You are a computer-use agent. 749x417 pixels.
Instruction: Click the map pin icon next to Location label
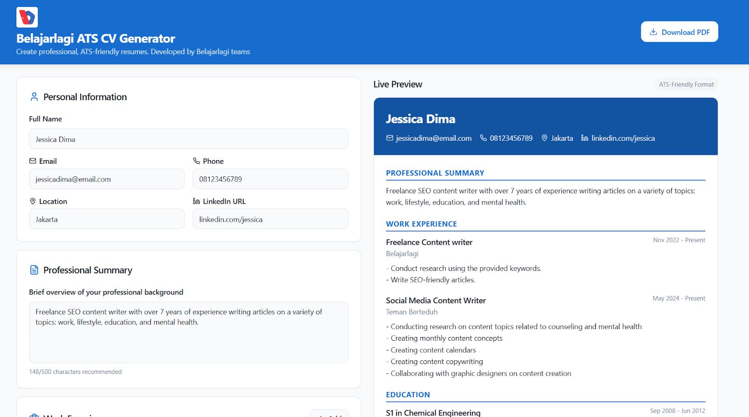[33, 201]
